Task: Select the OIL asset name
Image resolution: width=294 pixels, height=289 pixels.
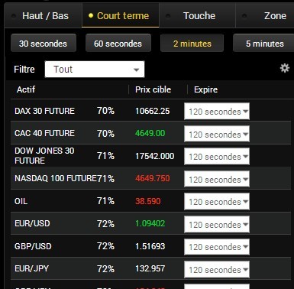Action: point(21,201)
